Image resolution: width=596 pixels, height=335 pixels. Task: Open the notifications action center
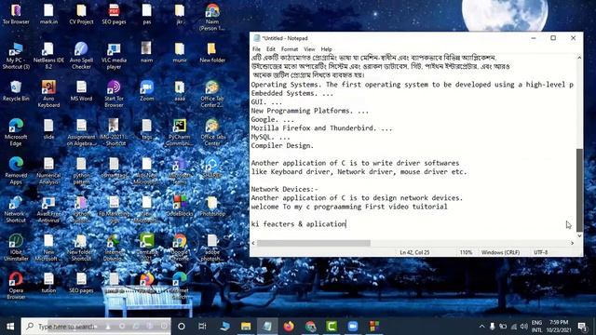581,327
